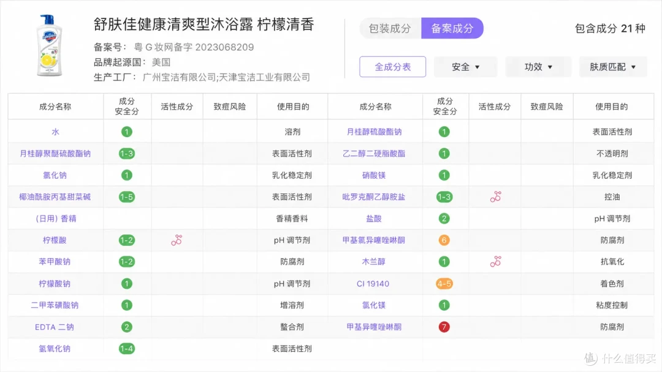Image resolution: width=662 pixels, height=372 pixels.
Task: Click the 抗氧化 purpose cell
Action: tap(612, 262)
